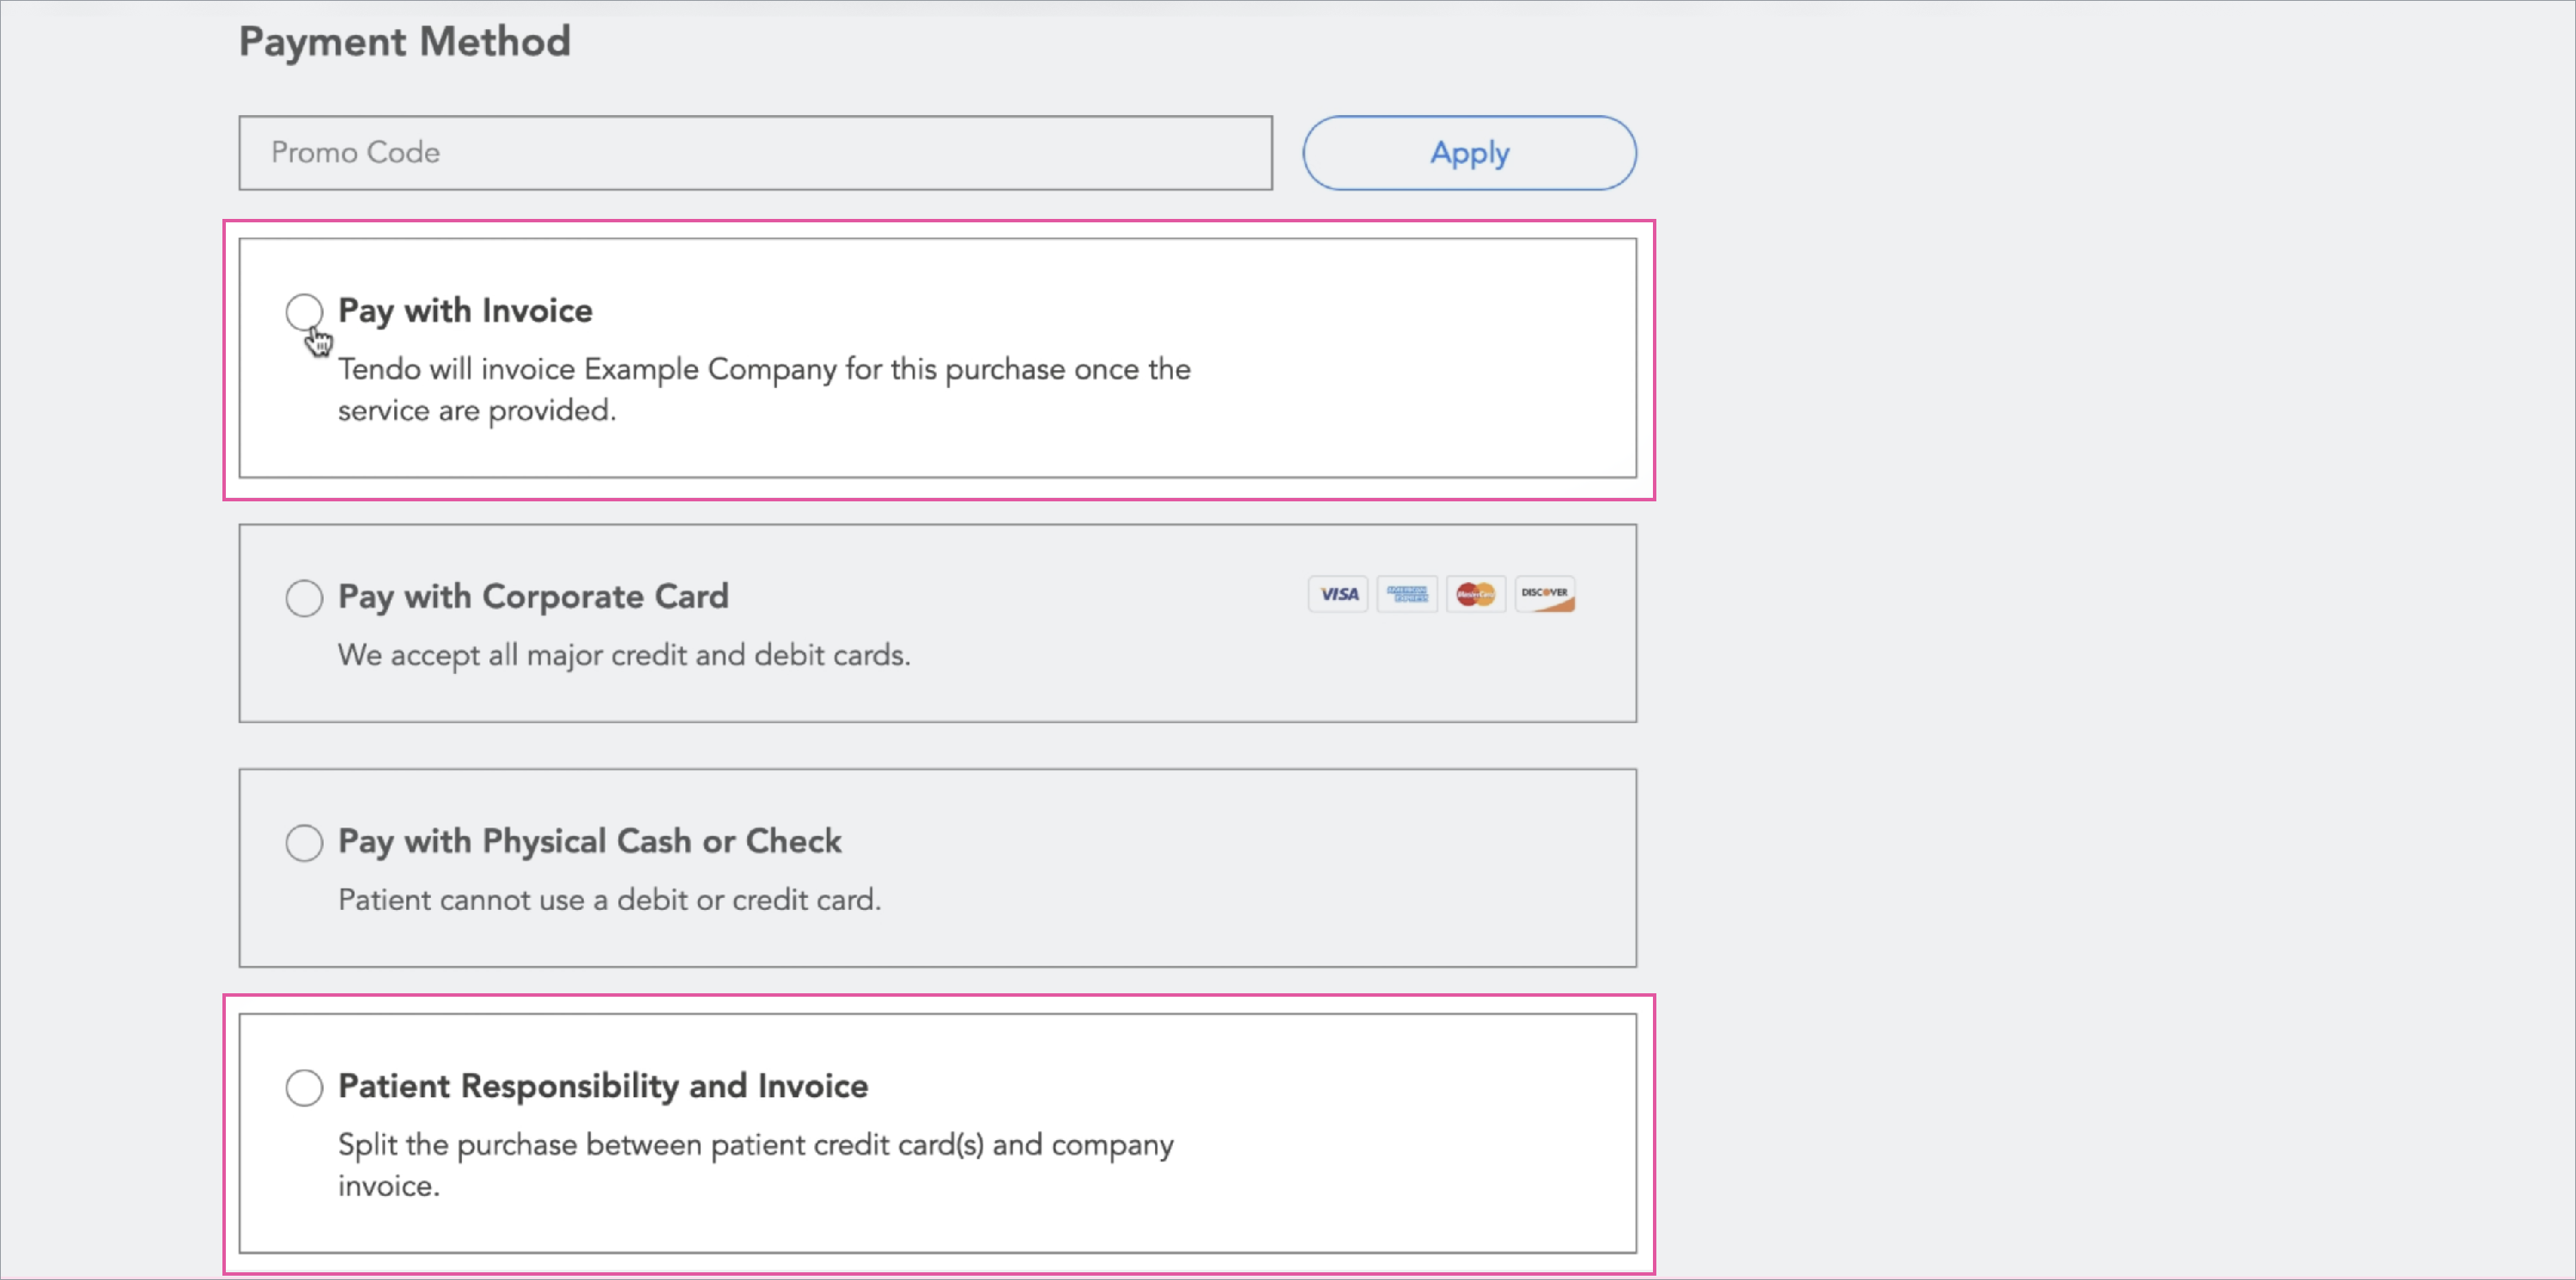This screenshot has width=2576, height=1280.
Task: Click the Discover card icon
Action: coord(1545,594)
